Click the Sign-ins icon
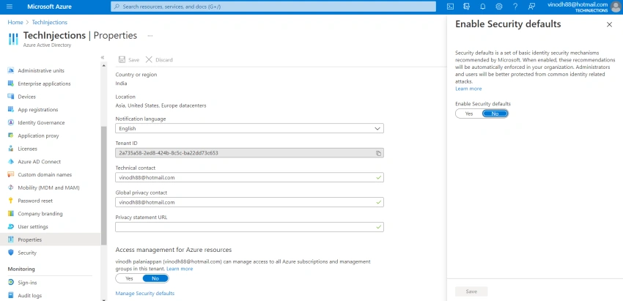Viewport: 623px width, 301px height. [11, 283]
